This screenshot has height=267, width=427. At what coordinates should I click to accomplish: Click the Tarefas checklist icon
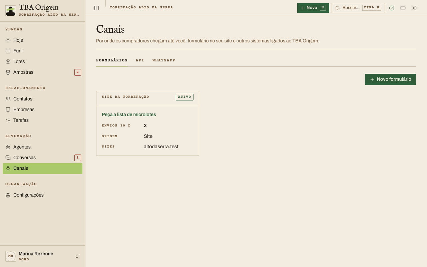coord(8,120)
